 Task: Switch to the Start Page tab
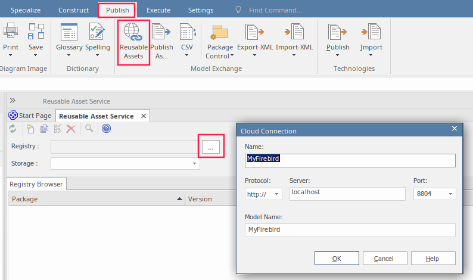(30, 116)
